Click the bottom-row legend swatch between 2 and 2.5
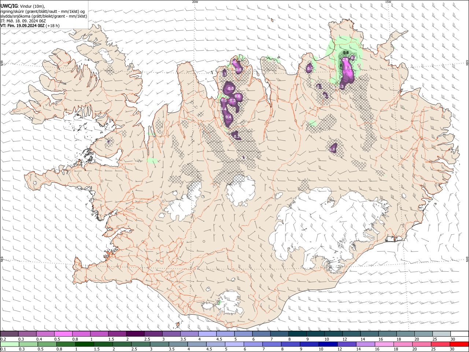The height and width of the screenshot is (352, 469). 122,344
